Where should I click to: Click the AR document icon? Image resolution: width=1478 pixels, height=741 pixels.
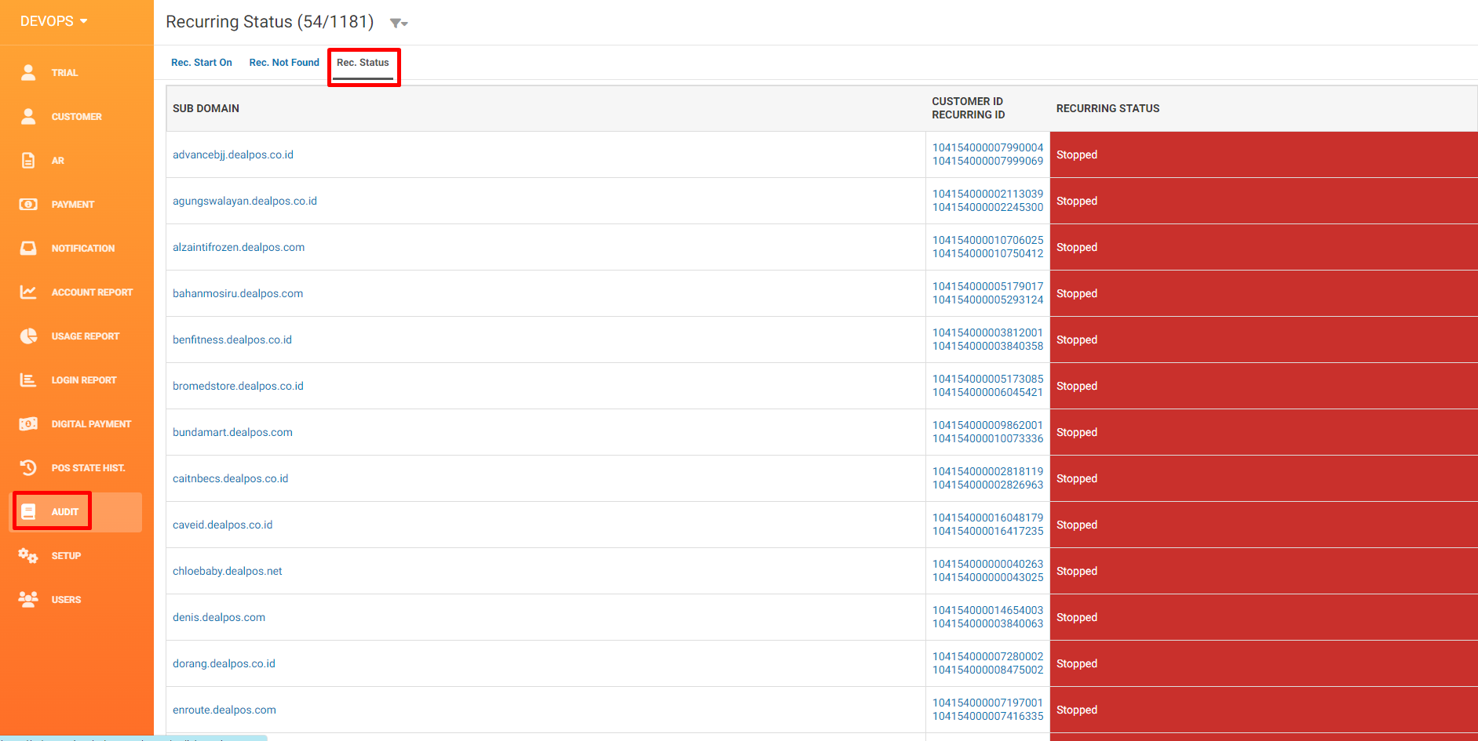(28, 160)
